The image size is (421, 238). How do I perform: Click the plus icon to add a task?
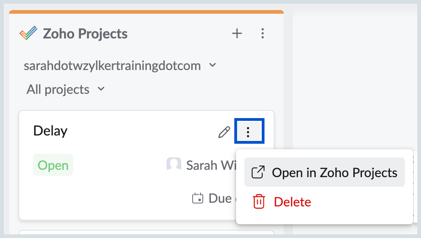237,33
